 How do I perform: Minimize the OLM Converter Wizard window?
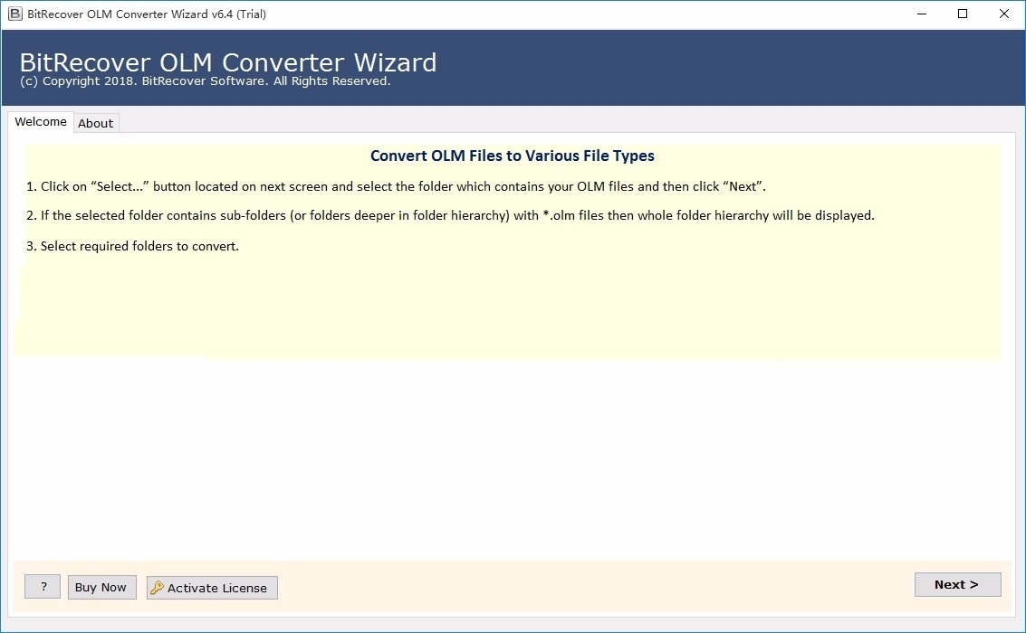point(921,14)
